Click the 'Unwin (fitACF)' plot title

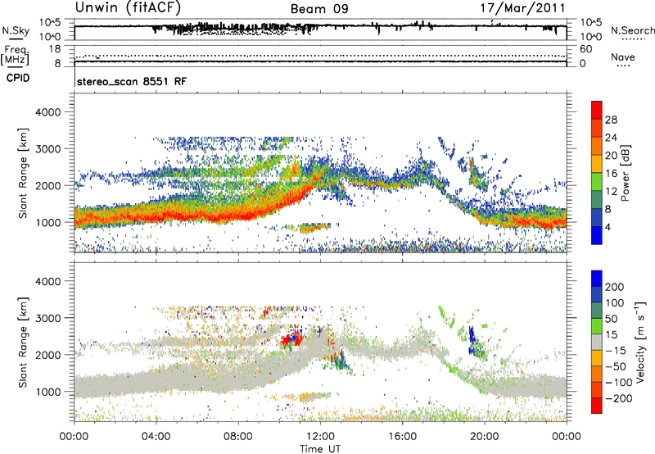point(128,8)
